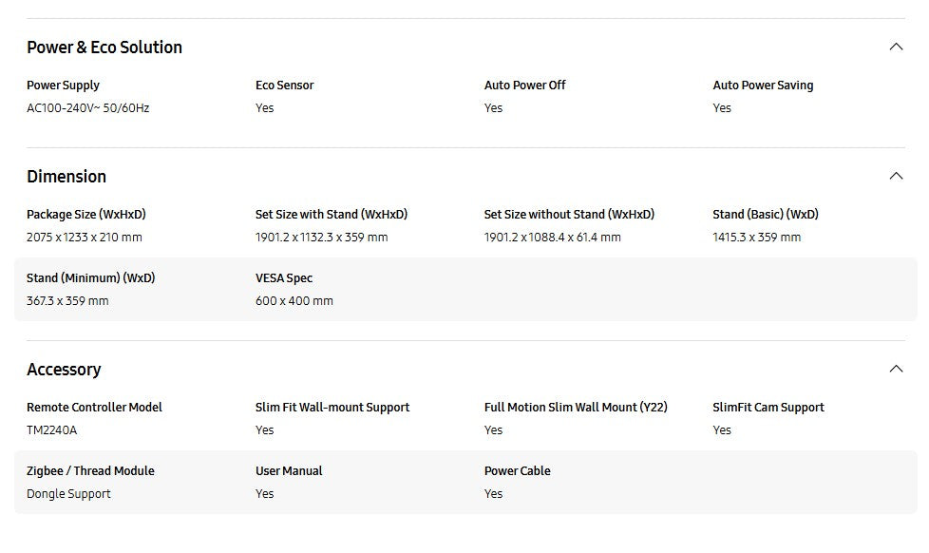Click the Stand (Basic) (WxD) label
Screen dimensions: 929x553
(765, 215)
